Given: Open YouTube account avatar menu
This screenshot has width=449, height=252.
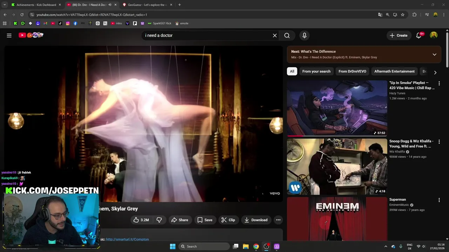Looking at the screenshot, I should tap(434, 35).
